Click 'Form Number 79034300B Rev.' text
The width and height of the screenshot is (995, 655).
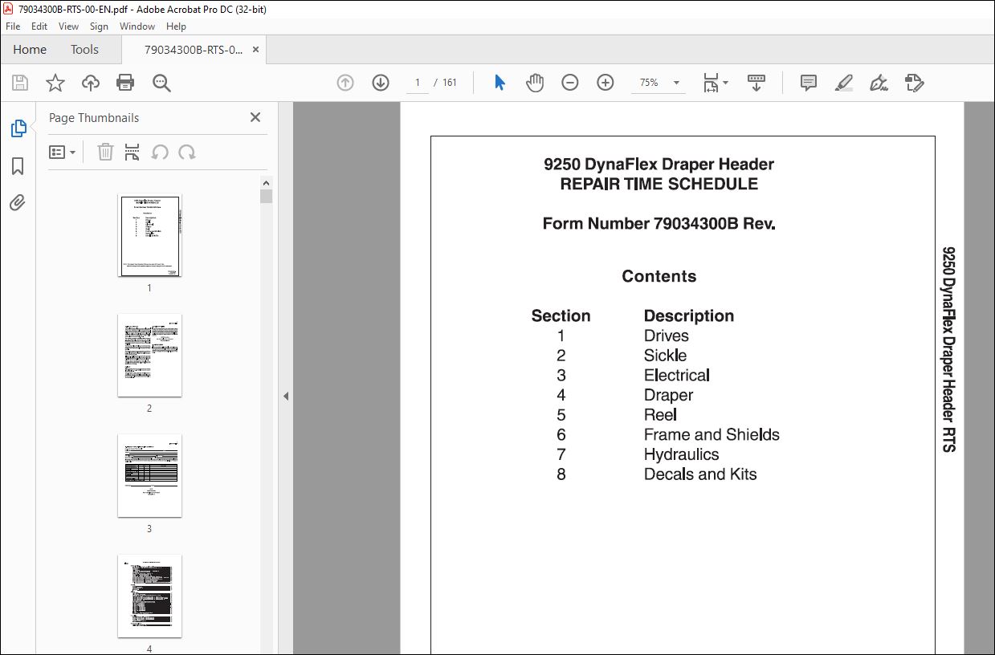pos(659,224)
